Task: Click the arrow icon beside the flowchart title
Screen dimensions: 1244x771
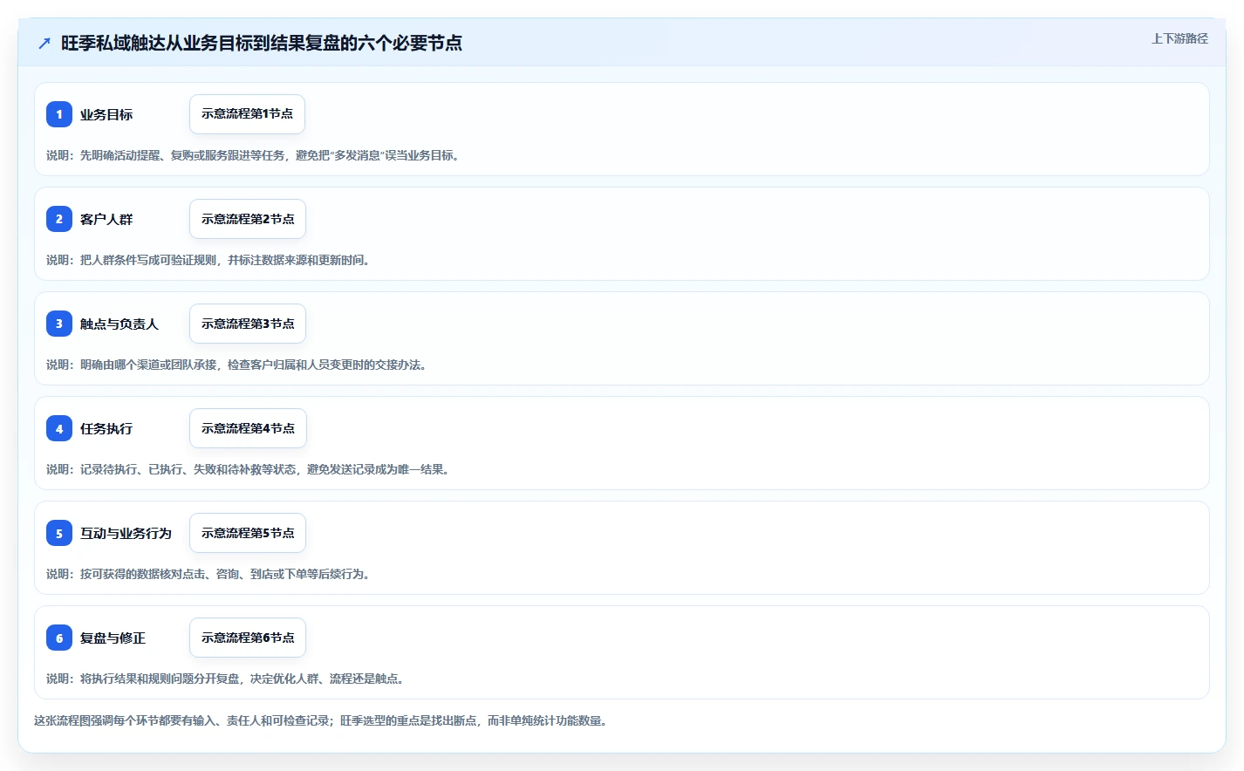Action: click(x=44, y=43)
